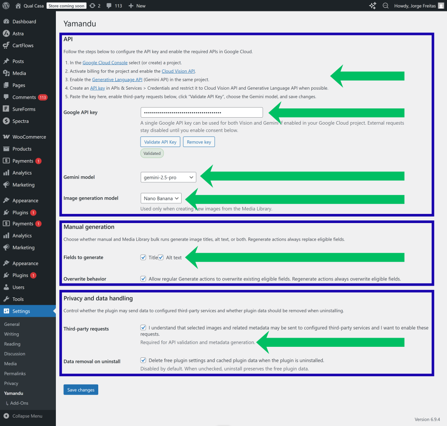The height and width of the screenshot is (426, 447).
Task: Open the Image generation model dropdown
Action: click(x=161, y=198)
